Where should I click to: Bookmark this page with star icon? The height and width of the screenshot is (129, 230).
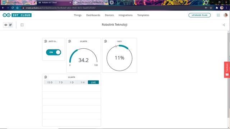211,8
